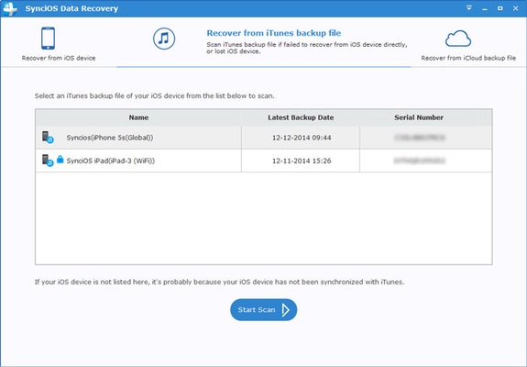The height and width of the screenshot is (367, 527).
Task: Click the blurred serial number of the iPad
Action: (x=420, y=161)
